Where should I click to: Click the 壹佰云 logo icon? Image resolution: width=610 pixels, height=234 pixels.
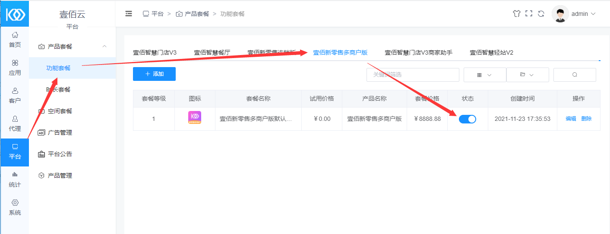click(x=15, y=14)
